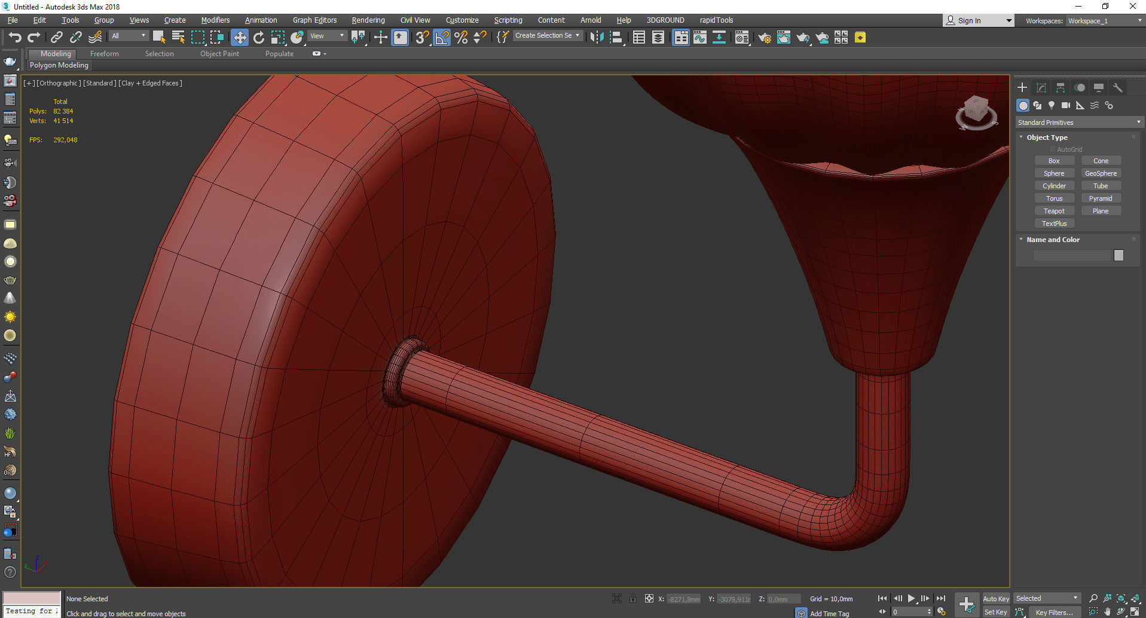
Task: Collapse the Object Type rollout
Action: coord(1046,137)
